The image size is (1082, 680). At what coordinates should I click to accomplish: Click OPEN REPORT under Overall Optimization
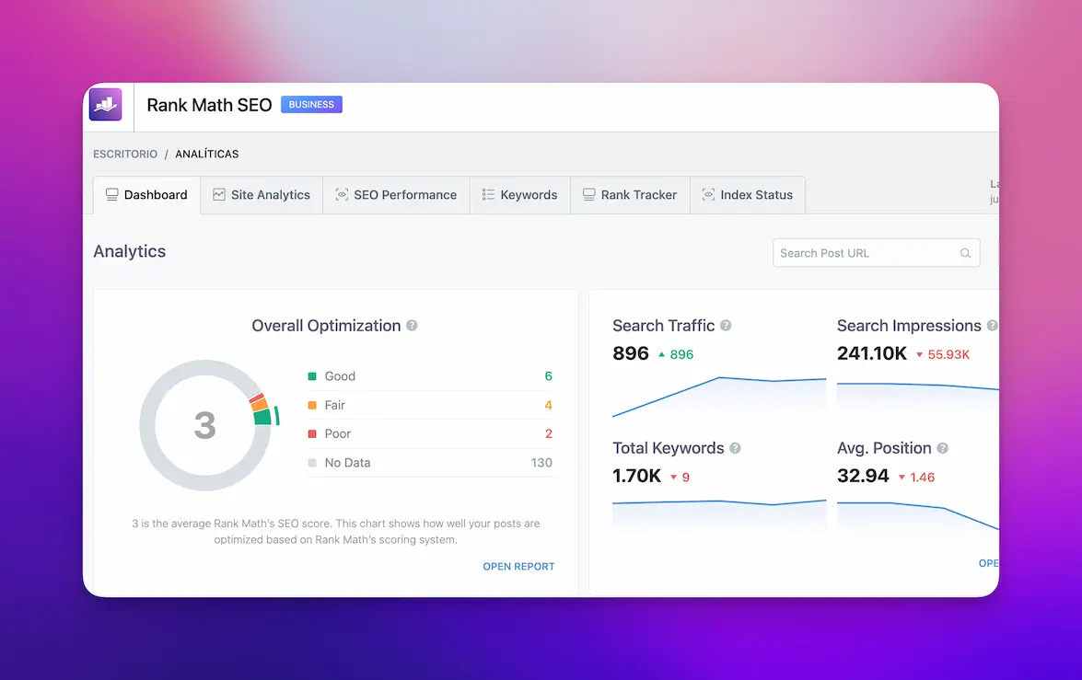tap(518, 567)
